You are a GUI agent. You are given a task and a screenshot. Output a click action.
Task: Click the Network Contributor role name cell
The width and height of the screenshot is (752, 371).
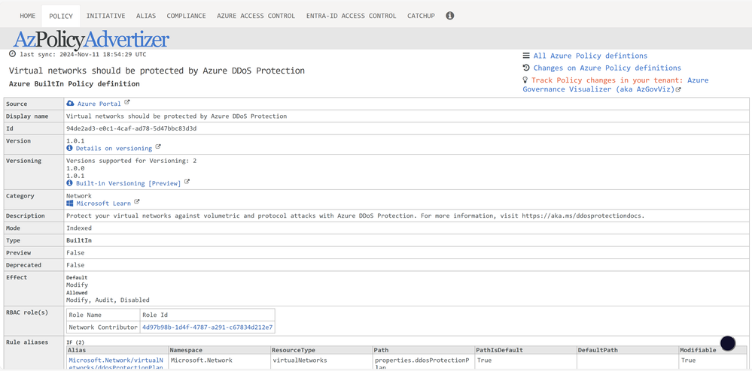(x=103, y=327)
